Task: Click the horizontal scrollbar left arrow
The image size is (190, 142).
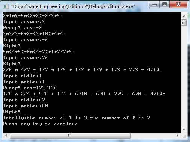Action: 6,136
